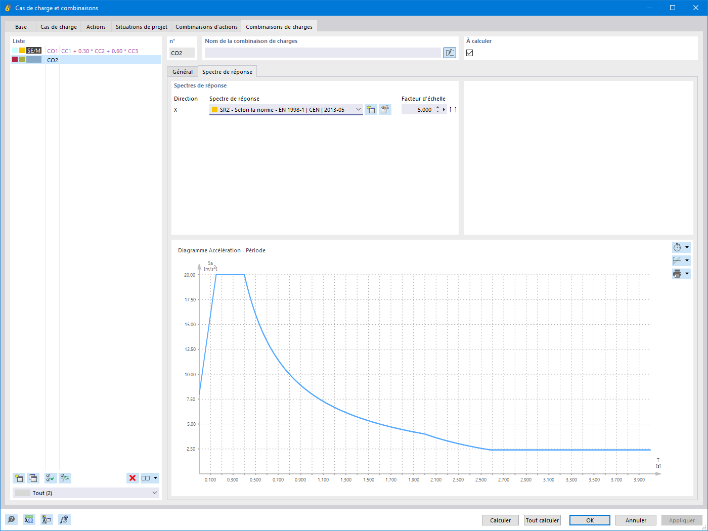Click the Nom de la combinaison de charges field
Image resolution: width=708 pixels, height=531 pixels.
[323, 53]
